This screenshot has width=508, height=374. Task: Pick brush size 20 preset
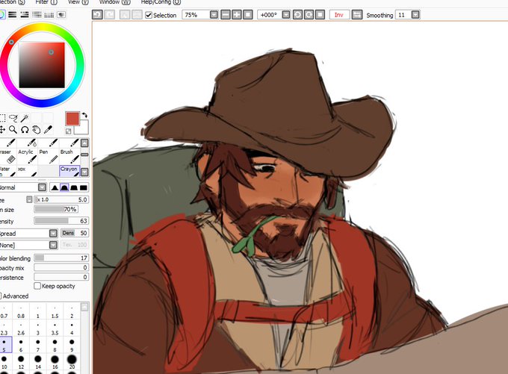click(x=72, y=362)
